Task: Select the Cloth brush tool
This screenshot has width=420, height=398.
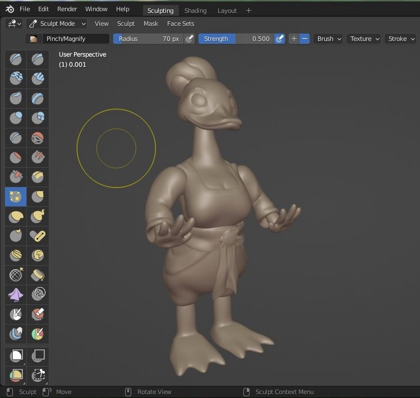Action: click(16, 294)
